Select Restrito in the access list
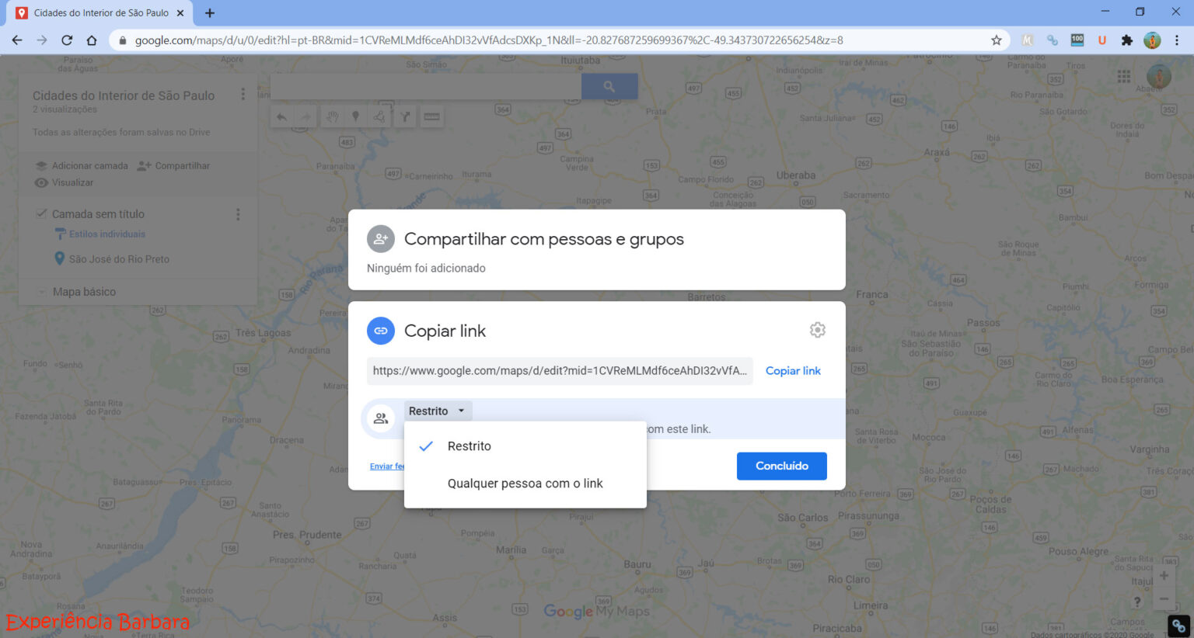The image size is (1194, 638). tap(469, 446)
